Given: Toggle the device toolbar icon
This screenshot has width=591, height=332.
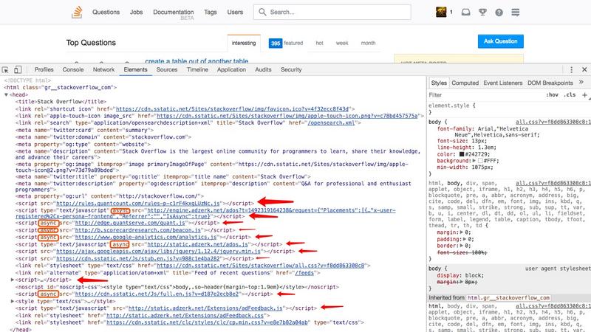Looking at the screenshot, I should 18,69.
